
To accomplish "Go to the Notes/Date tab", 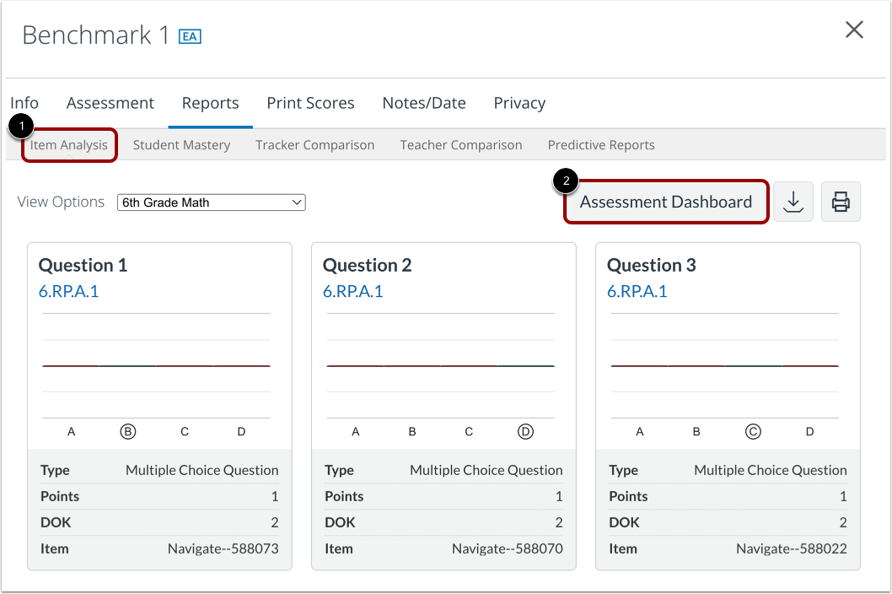I will coord(424,103).
